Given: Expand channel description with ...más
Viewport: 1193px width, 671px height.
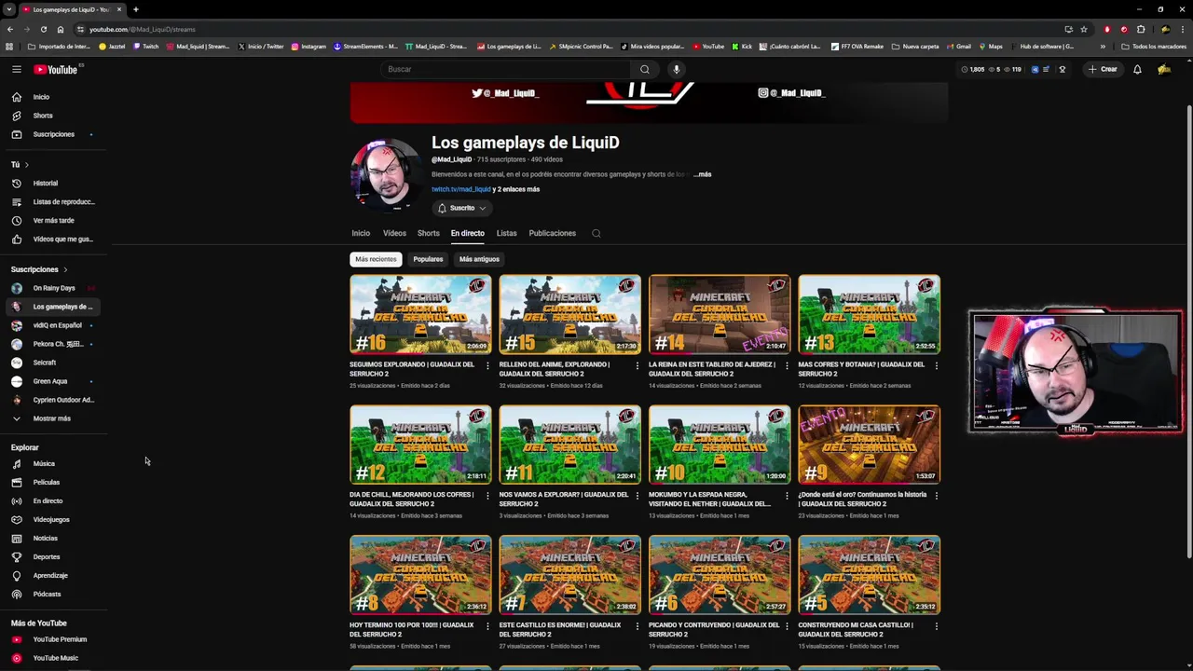Looking at the screenshot, I should pos(702,174).
